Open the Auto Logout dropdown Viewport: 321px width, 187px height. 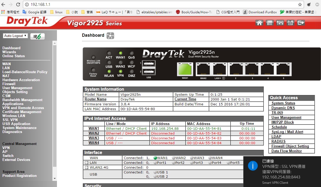click(15, 36)
